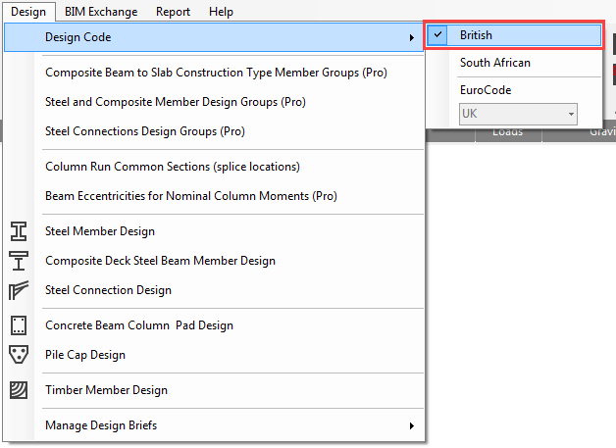Viewport: 616px width, 448px height.
Task: Open the UK national annex dropdown
Action: pyautogui.click(x=518, y=114)
